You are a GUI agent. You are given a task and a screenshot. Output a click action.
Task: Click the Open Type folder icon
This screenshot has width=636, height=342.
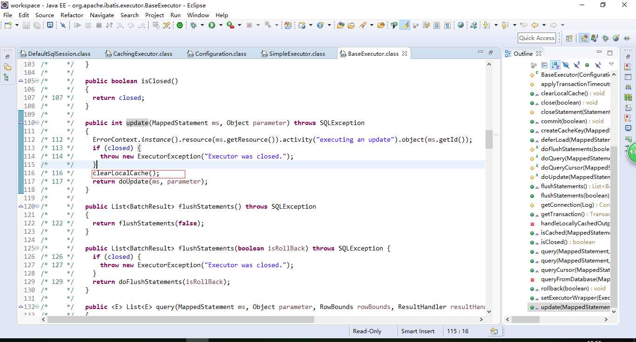tap(341, 25)
